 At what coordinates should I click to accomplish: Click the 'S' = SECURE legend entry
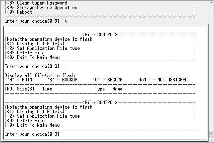(x=107, y=80)
